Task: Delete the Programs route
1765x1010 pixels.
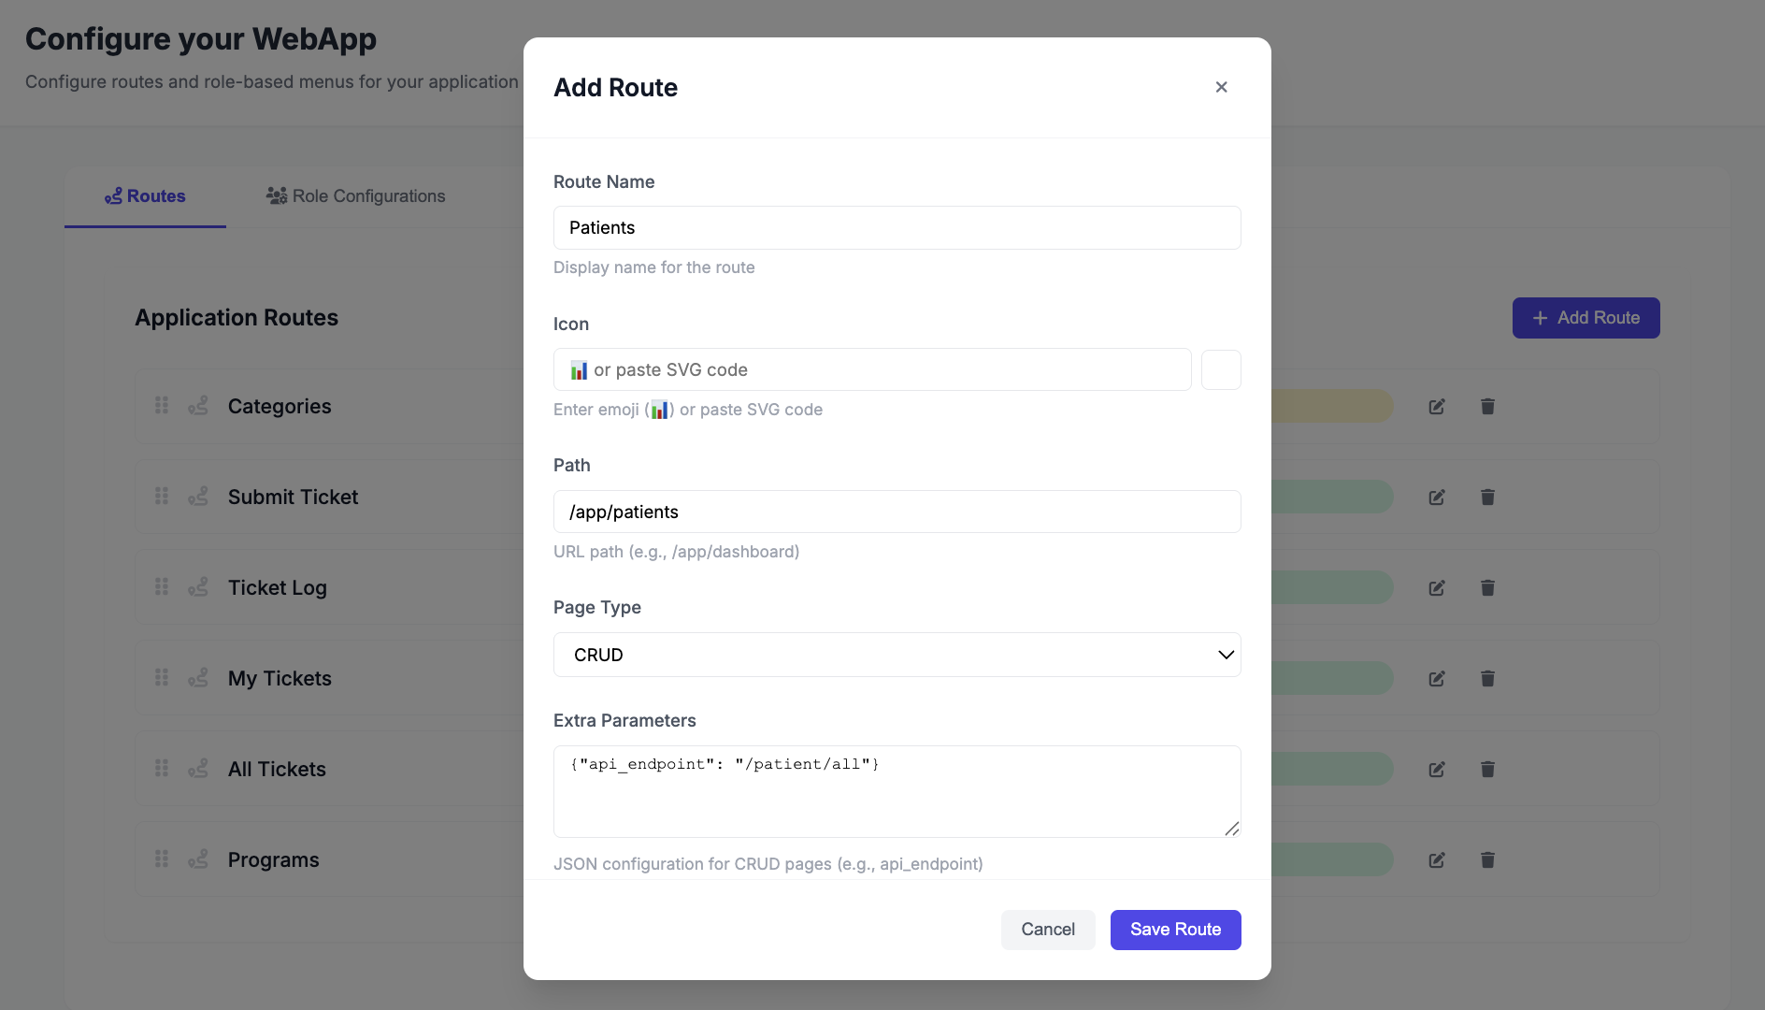Action: (x=1487, y=860)
